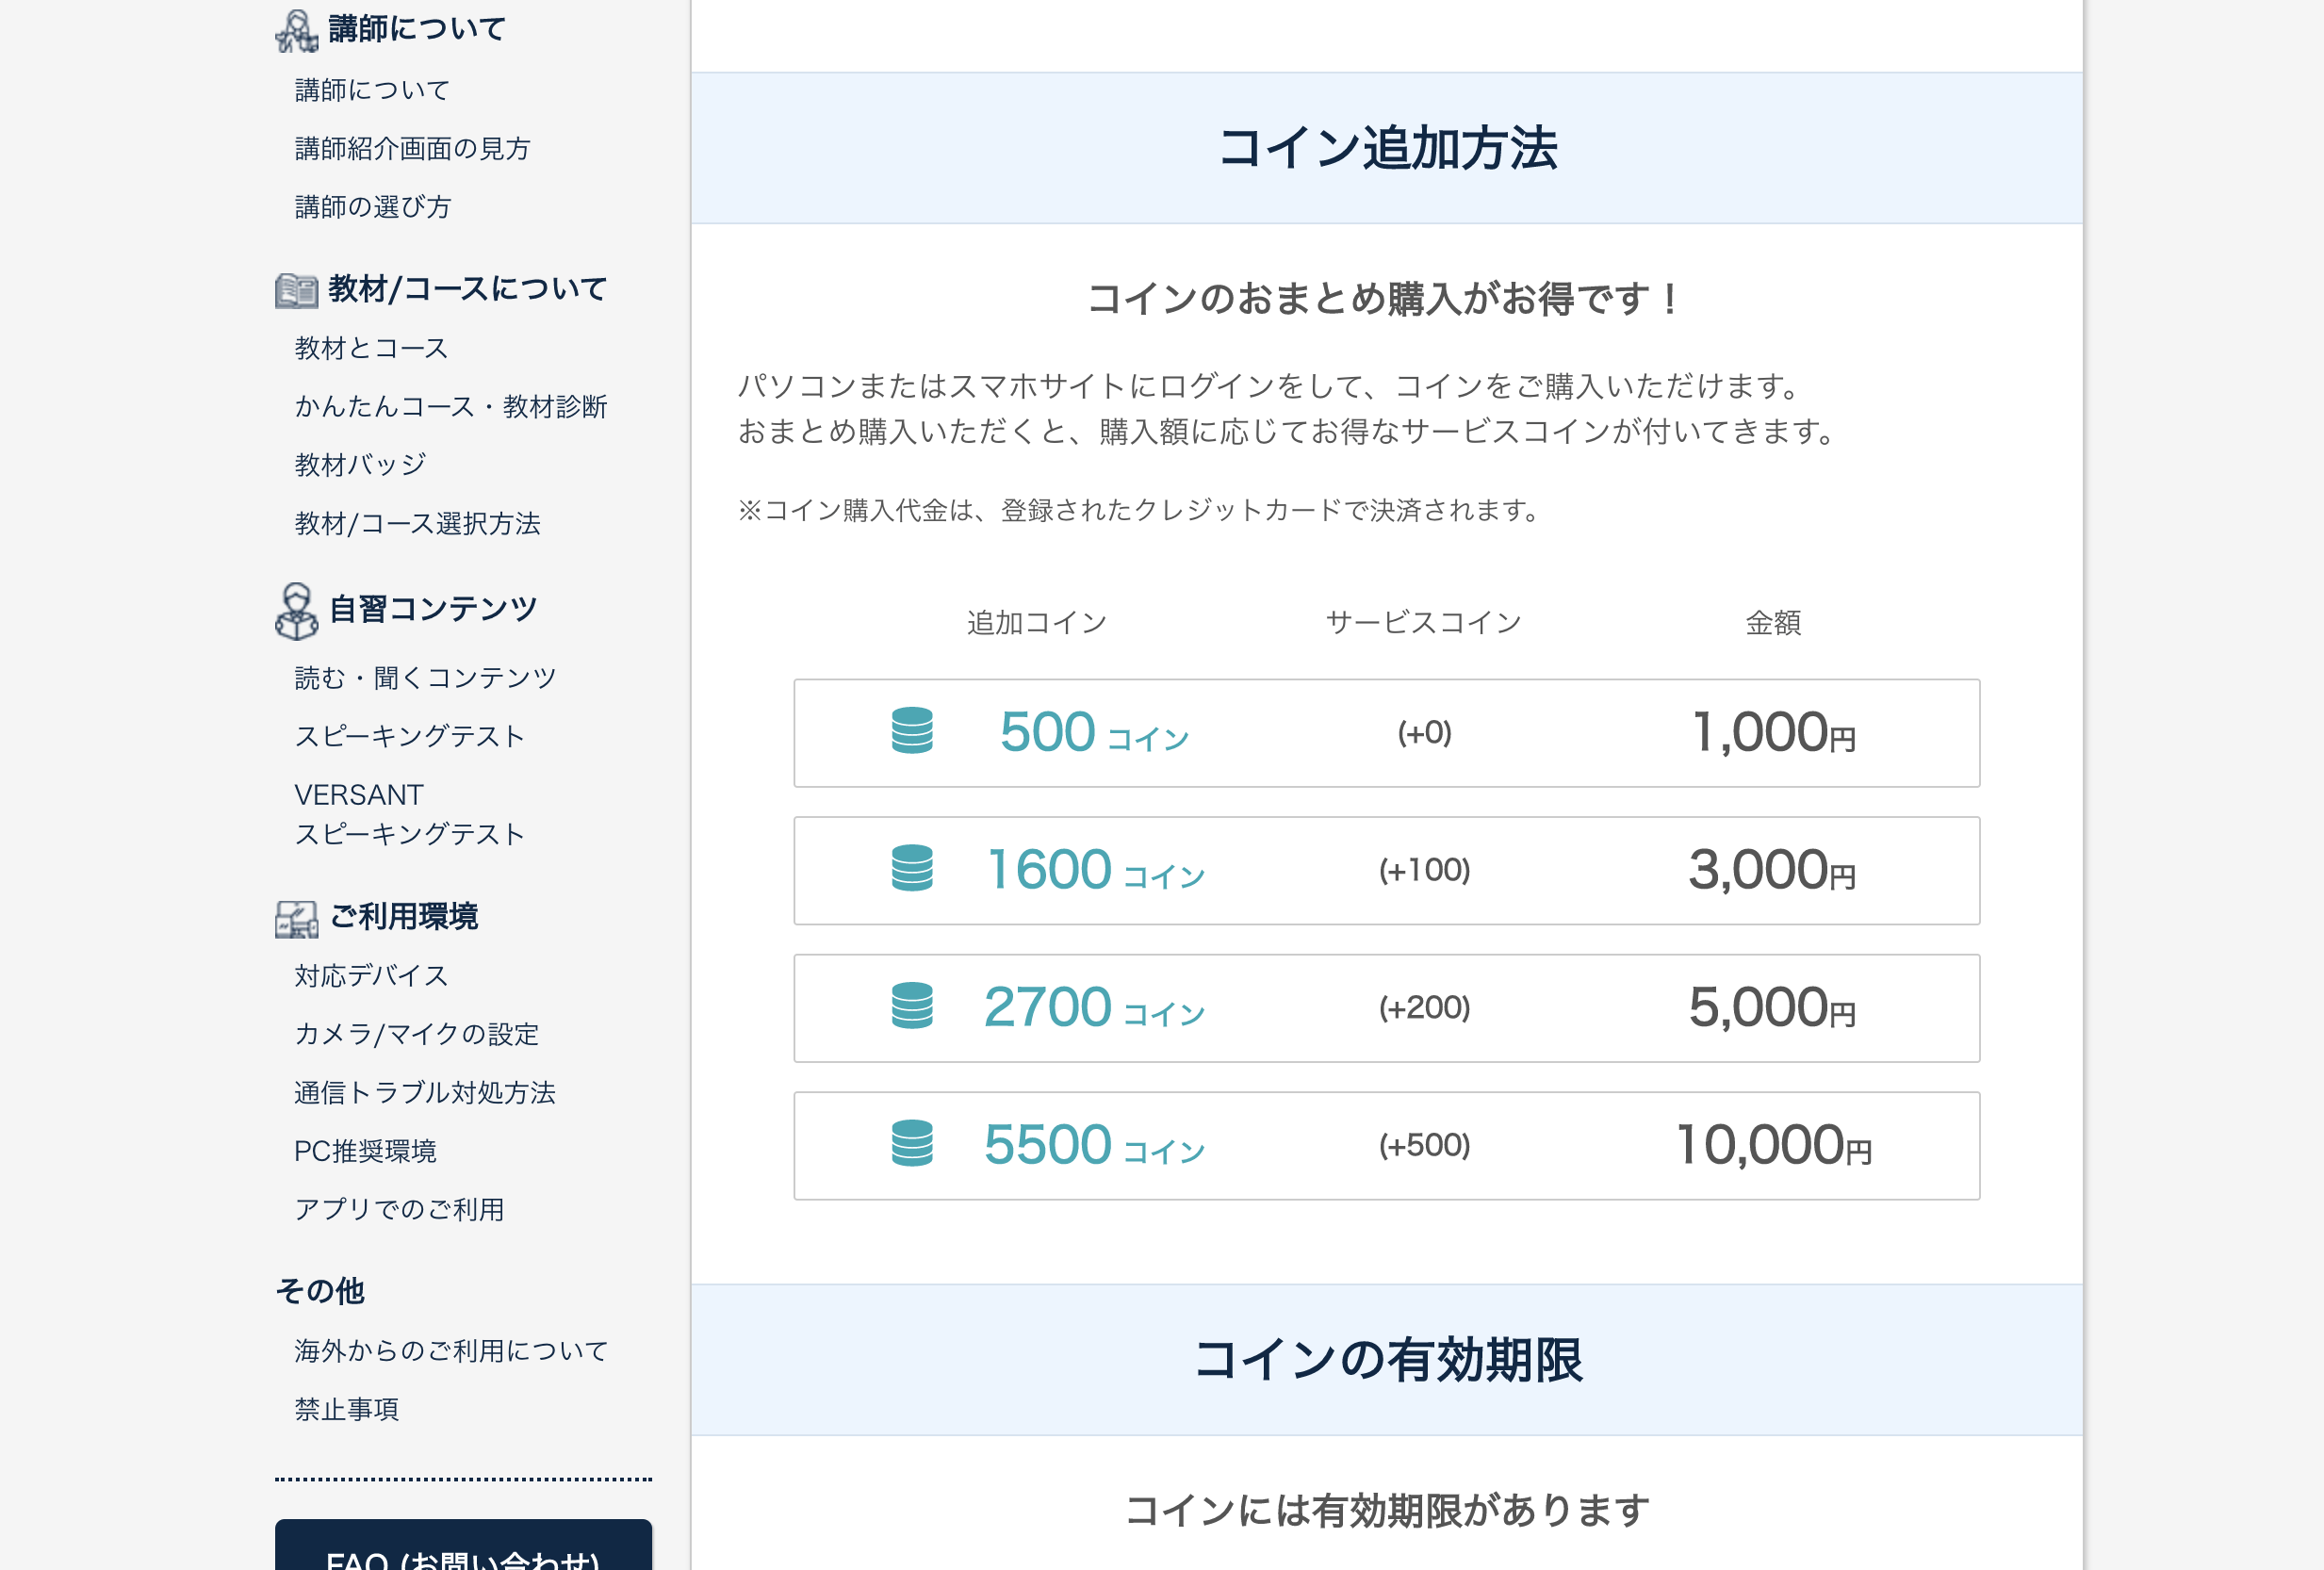The height and width of the screenshot is (1570, 2324).
Task: Click the textbook icon beside 教材/コースについて
Action: click(x=296, y=290)
